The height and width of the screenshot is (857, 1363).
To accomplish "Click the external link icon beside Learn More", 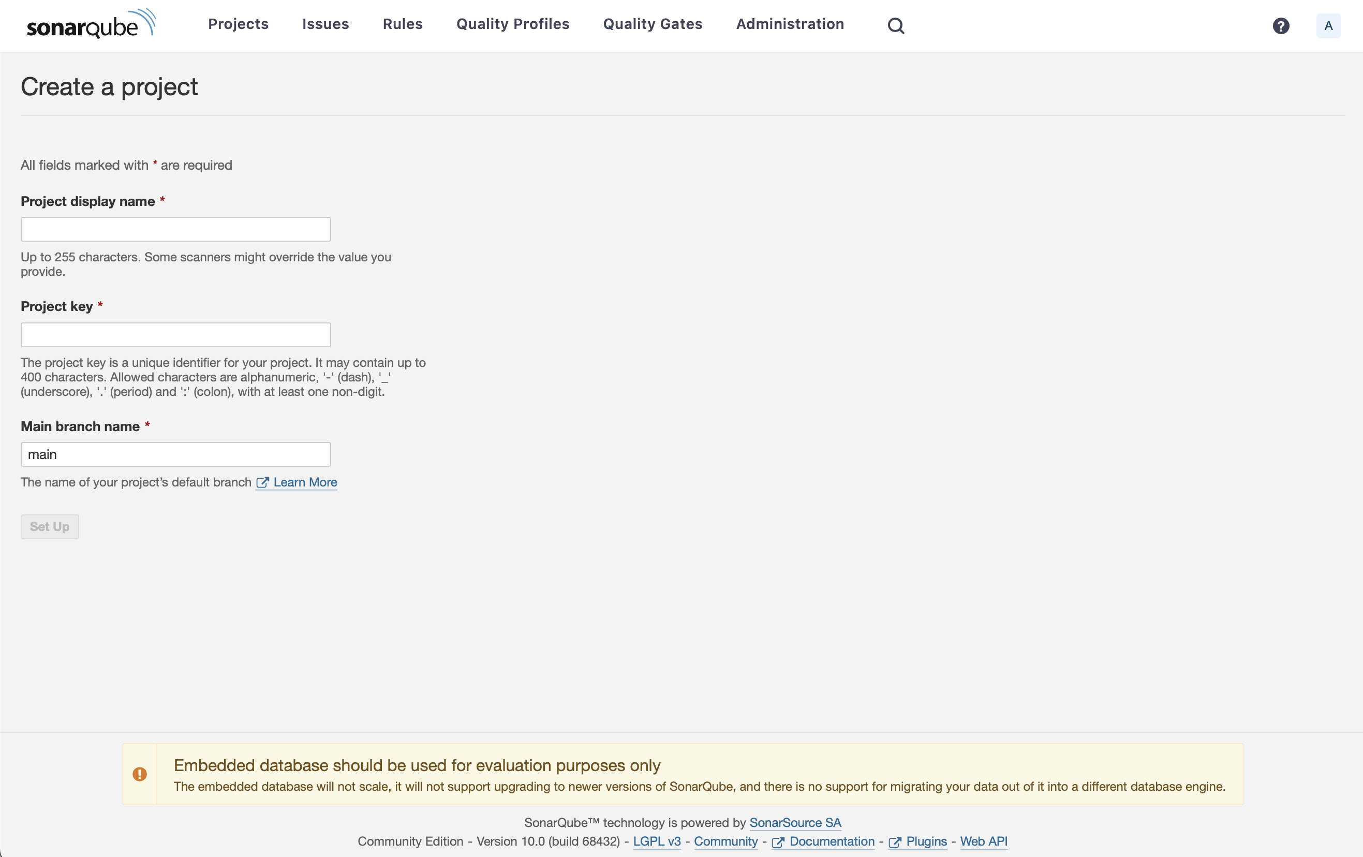I will click(263, 483).
